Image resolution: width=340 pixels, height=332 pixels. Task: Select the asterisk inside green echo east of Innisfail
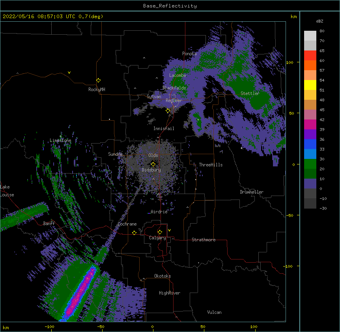[x=198, y=120]
